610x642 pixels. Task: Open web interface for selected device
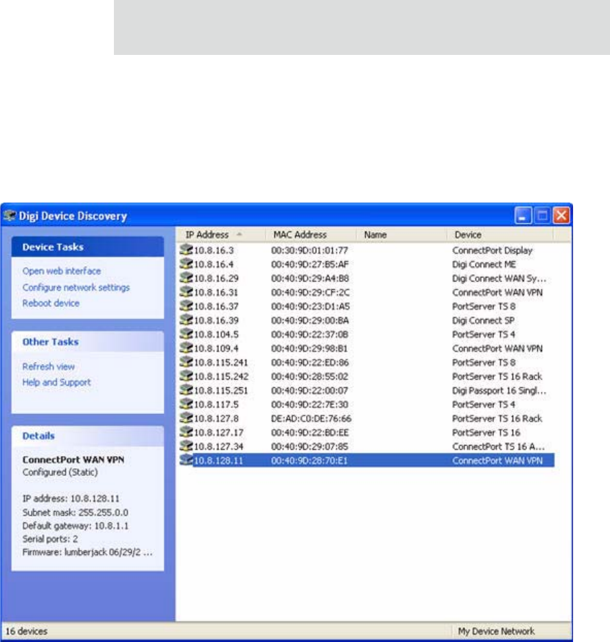(62, 271)
